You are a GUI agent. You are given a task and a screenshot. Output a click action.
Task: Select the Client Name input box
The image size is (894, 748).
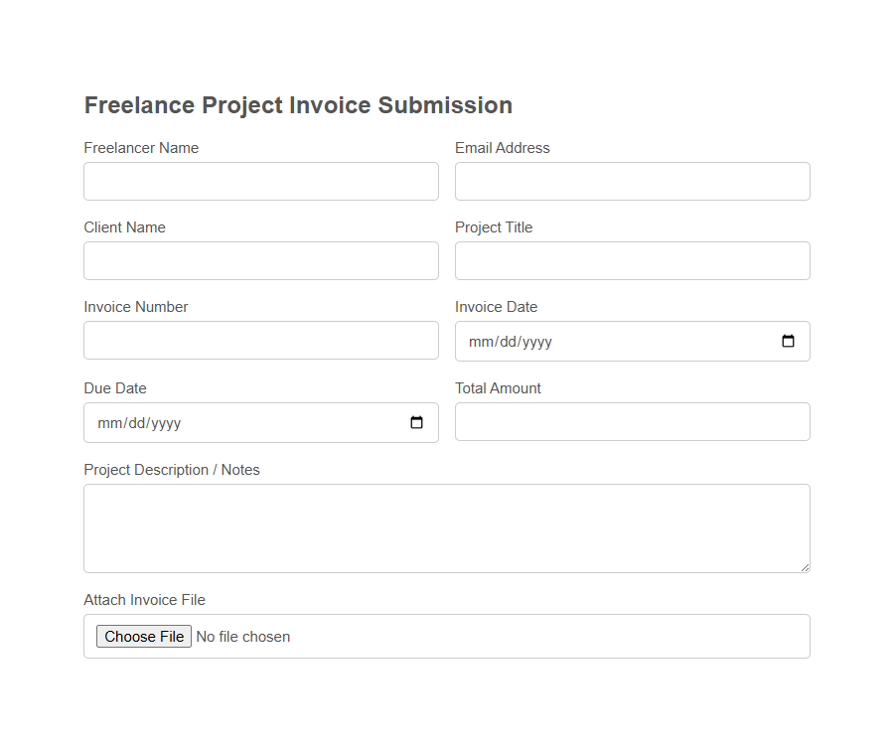260,260
